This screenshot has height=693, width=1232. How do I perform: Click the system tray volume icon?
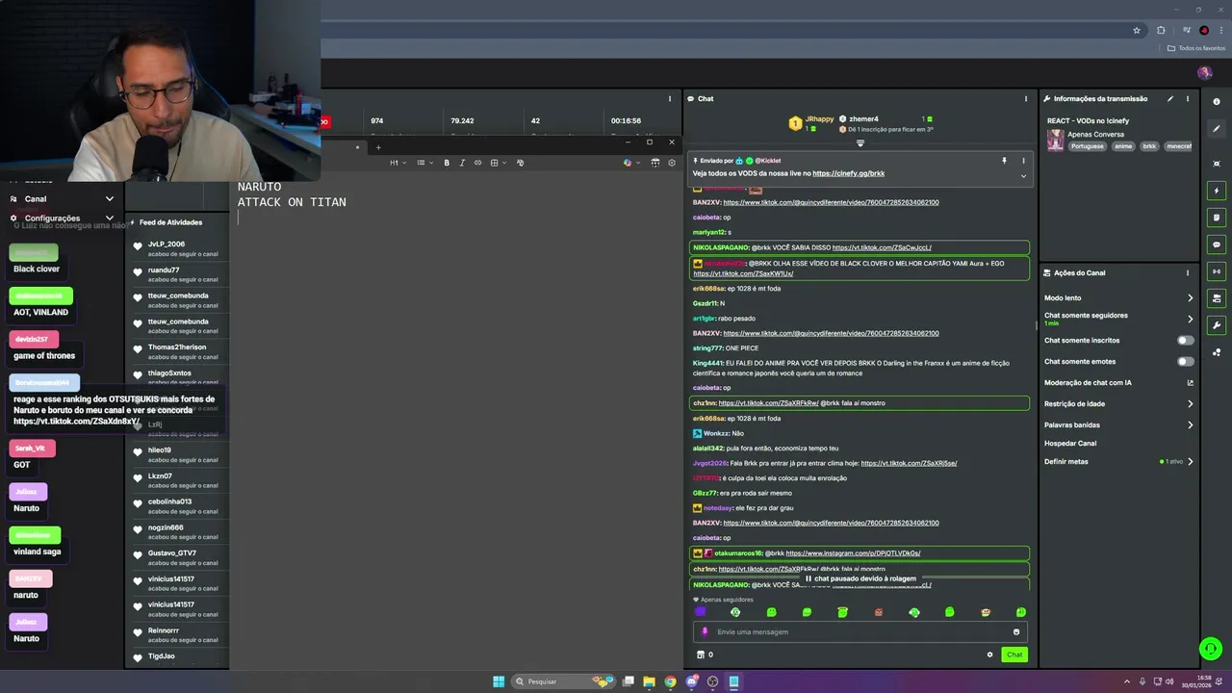(1169, 681)
